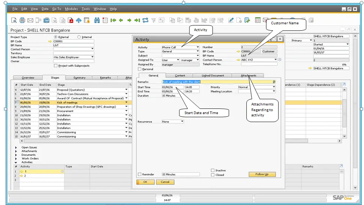This screenshot has width=364, height=205.
Task: Send document by Email icon
Action: pyautogui.click(x=30, y=21)
